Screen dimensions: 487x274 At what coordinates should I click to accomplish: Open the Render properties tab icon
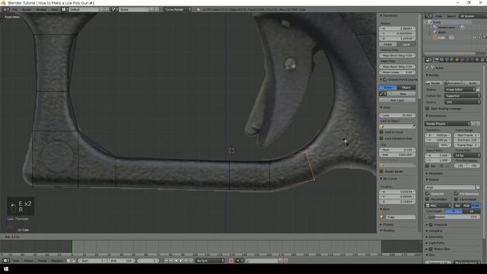tap(437, 59)
